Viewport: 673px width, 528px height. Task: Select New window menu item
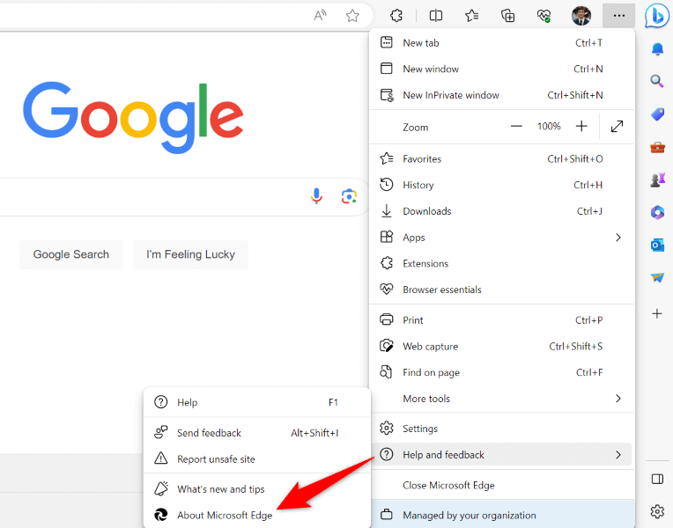tap(502, 69)
